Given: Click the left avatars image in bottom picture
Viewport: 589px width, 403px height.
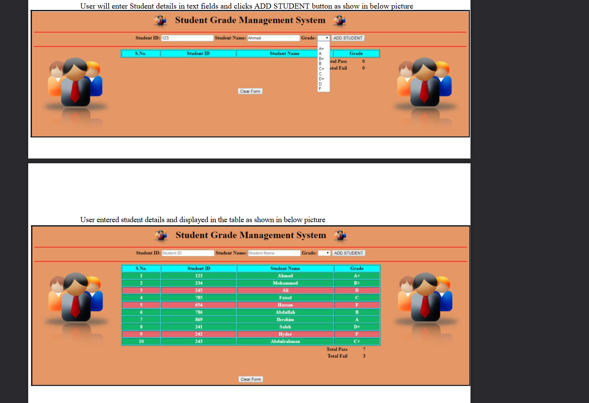Looking at the screenshot, I should click(76, 300).
